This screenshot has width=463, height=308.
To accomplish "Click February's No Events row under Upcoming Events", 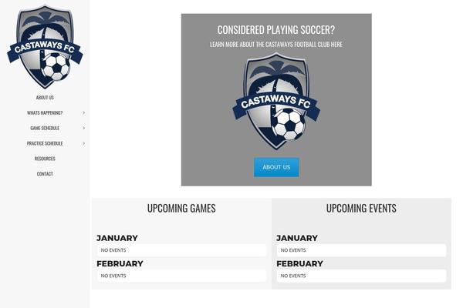I will click(x=361, y=276).
